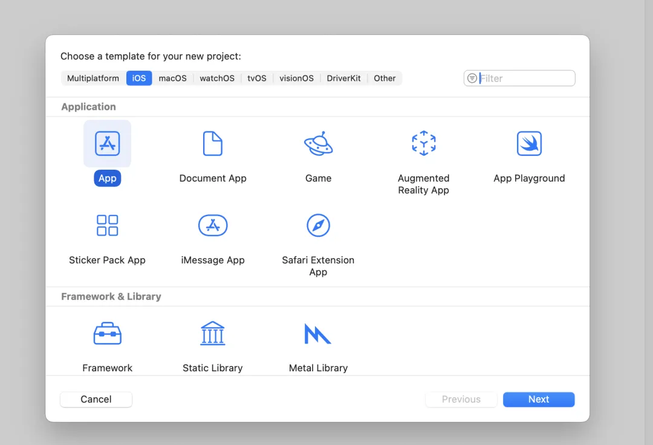The height and width of the screenshot is (445, 653).
Task: Click the "Document App" label
Action: point(213,178)
